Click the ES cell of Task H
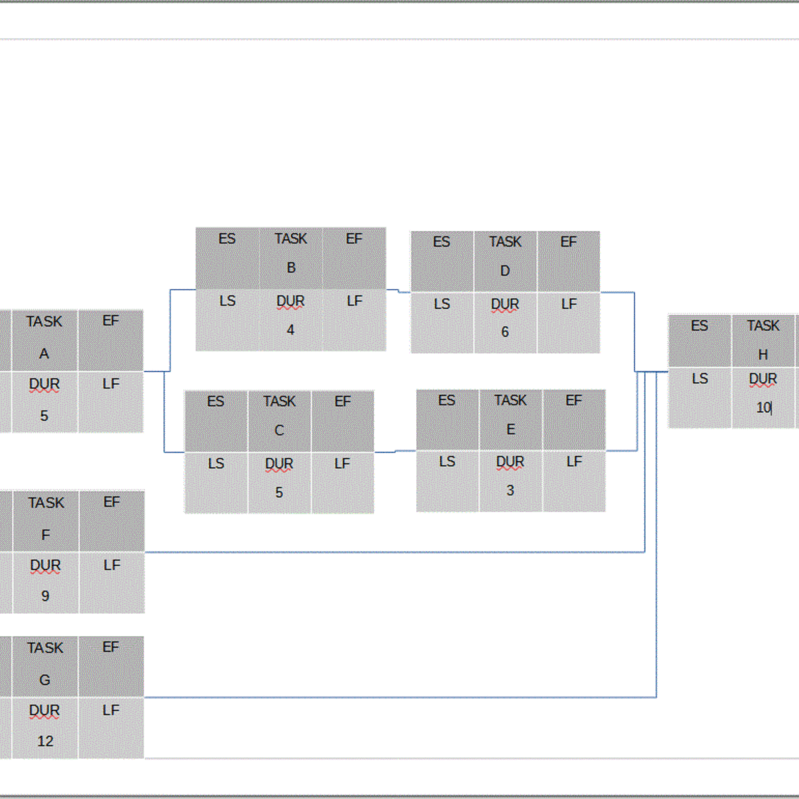Viewport: 799px width, 799px height. click(x=699, y=341)
